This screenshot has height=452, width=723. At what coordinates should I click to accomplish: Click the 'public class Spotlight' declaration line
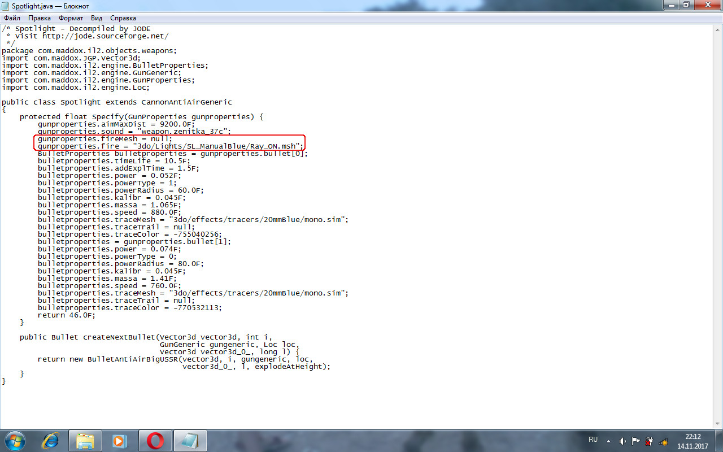117,102
